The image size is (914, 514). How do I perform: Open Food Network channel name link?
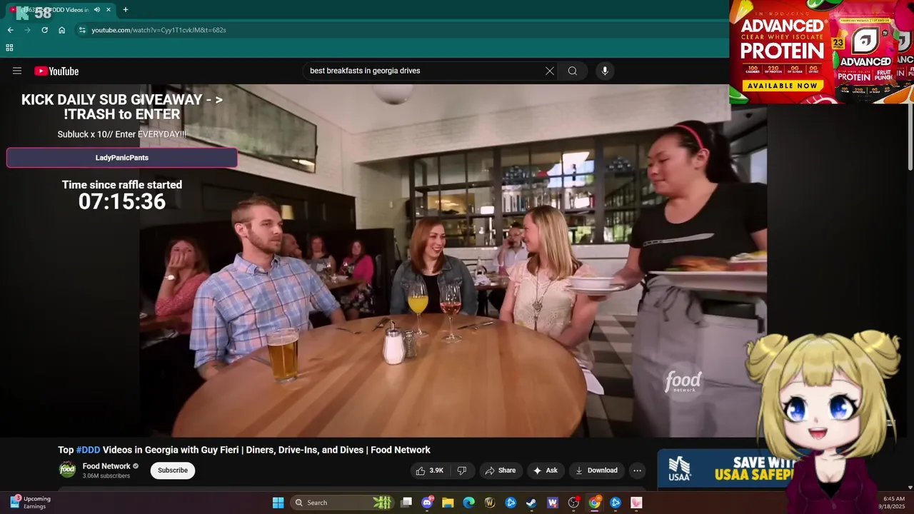point(106,466)
